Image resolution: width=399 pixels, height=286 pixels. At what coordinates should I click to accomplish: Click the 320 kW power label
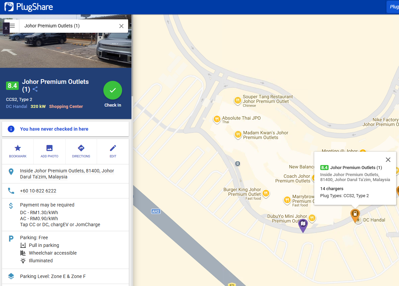point(38,107)
